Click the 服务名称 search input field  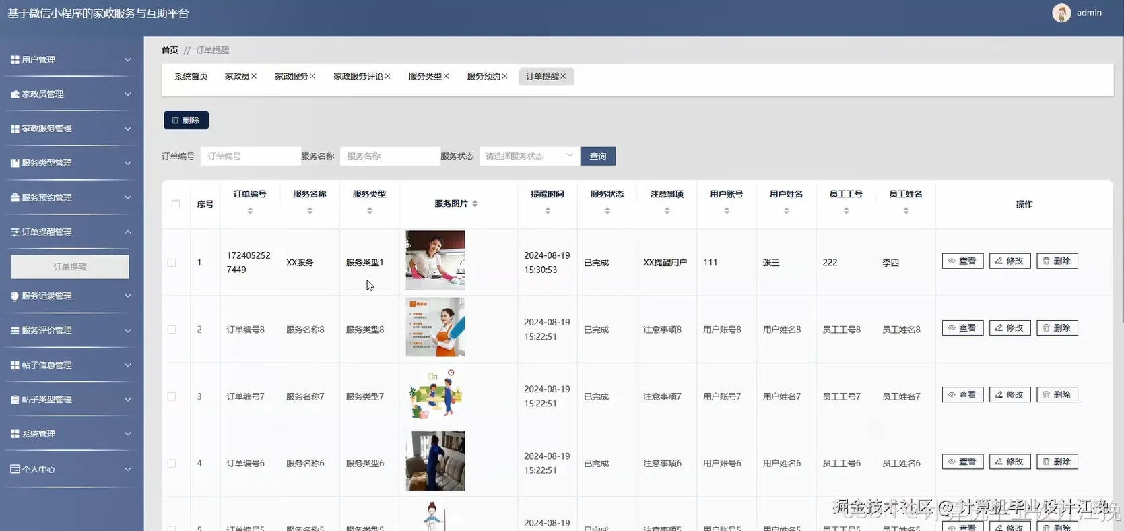[x=390, y=156]
